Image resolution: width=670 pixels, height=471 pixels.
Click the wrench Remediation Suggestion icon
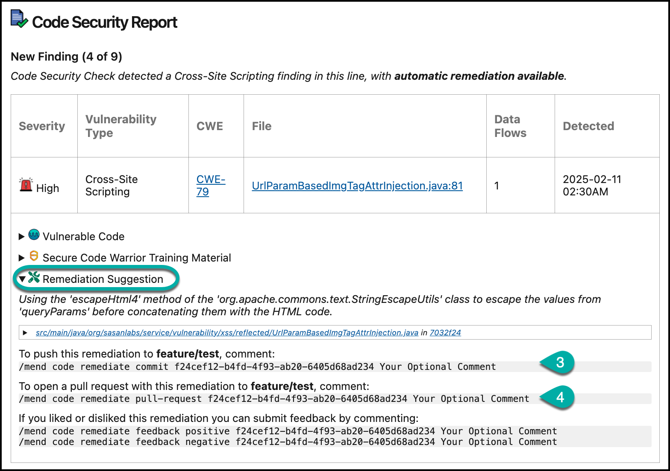tap(34, 278)
